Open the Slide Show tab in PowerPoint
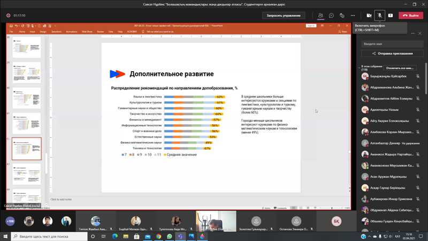 click(87, 32)
